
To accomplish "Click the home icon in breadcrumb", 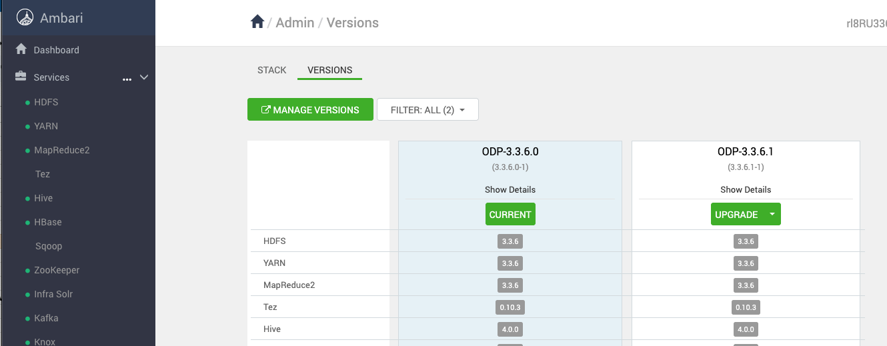I will tap(257, 22).
